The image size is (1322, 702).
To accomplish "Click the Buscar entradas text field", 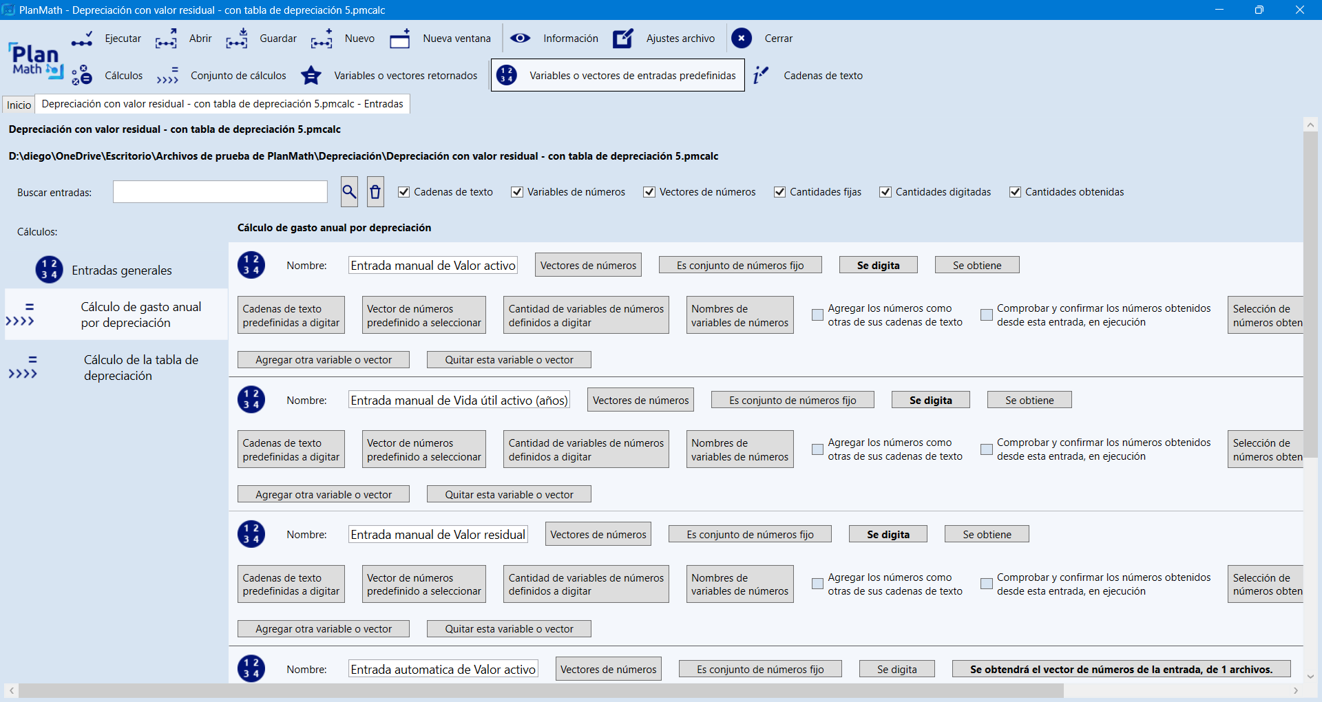I will 220,192.
